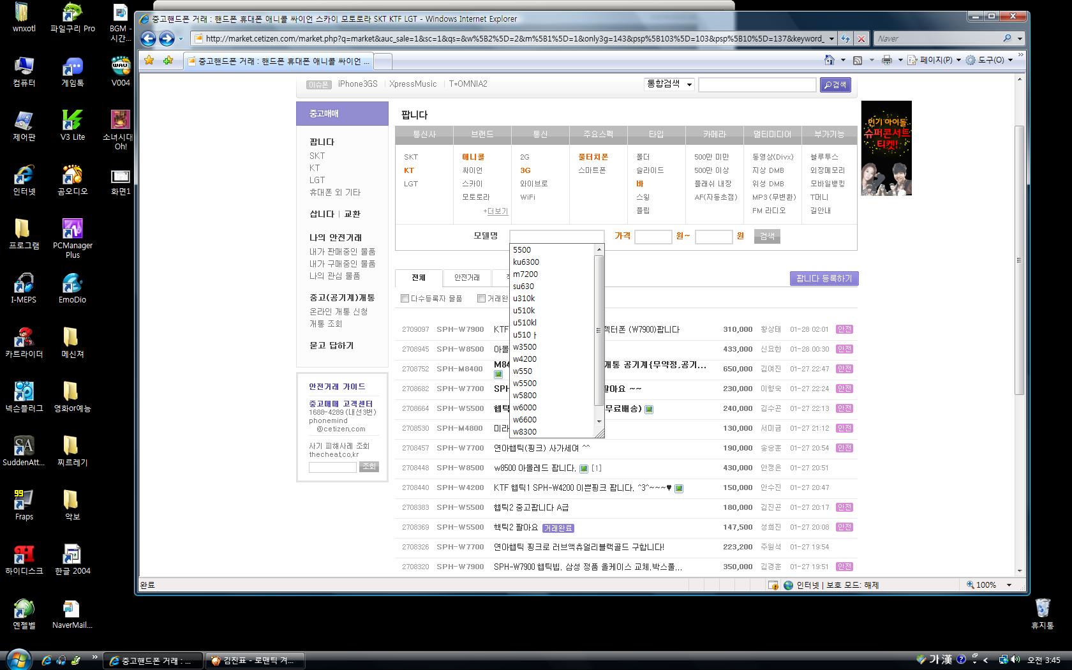1072x670 pixels.
Task: Open the 한글 2004 desktop icon
Action: point(73,560)
